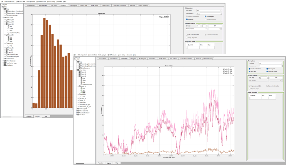Open the Year Divisions dropdown in the histogram window

196,29
